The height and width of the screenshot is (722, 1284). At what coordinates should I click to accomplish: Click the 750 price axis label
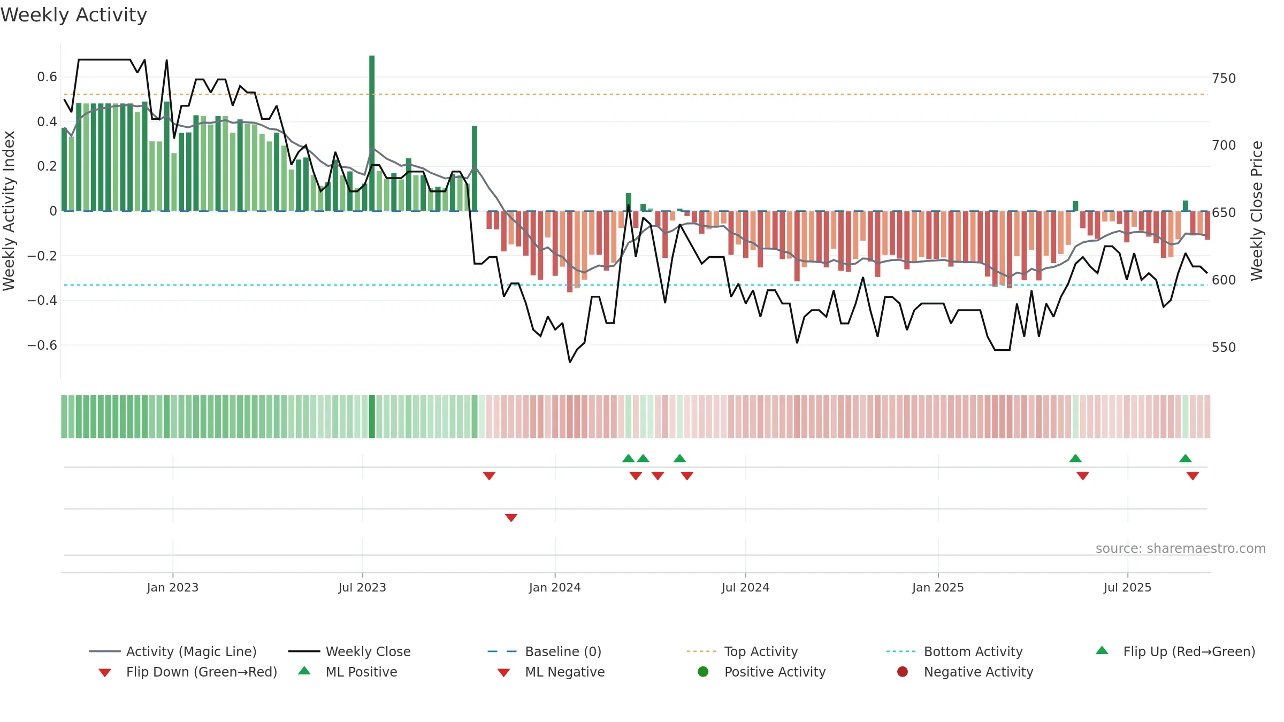pyautogui.click(x=1224, y=79)
